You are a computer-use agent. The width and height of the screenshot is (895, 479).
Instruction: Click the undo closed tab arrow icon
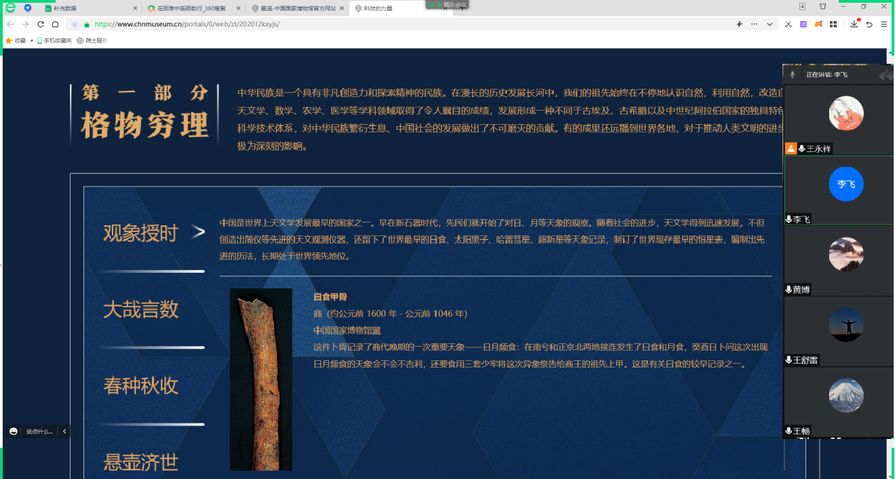(869, 24)
